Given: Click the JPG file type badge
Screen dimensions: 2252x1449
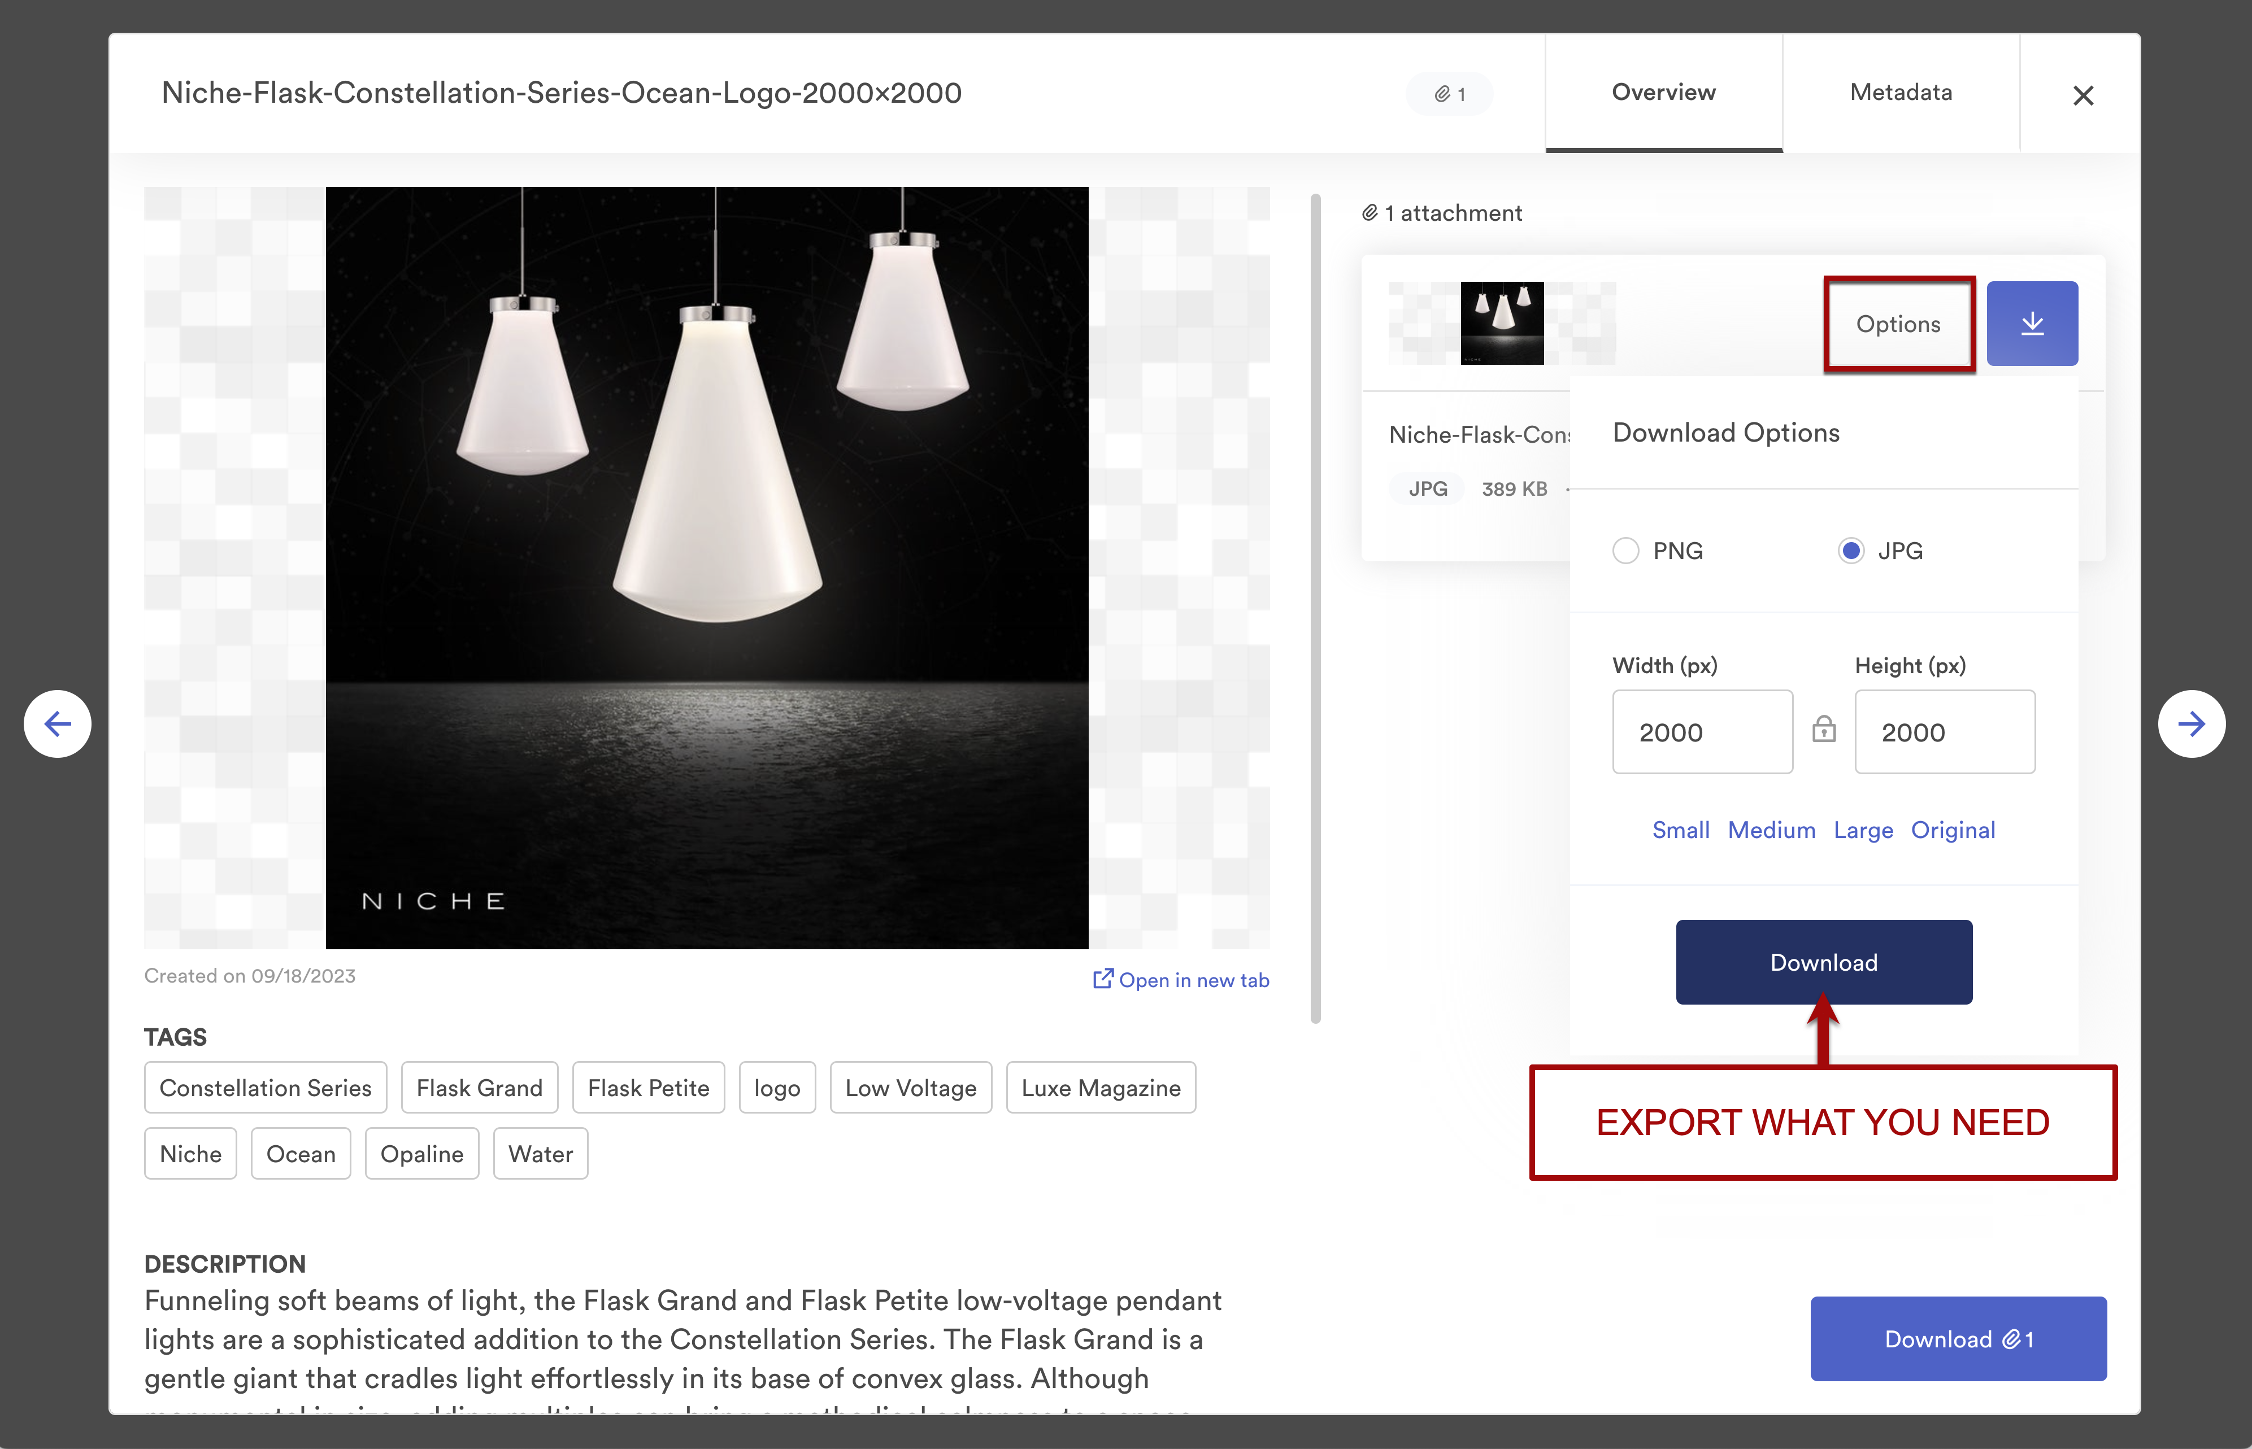Looking at the screenshot, I should point(1427,488).
